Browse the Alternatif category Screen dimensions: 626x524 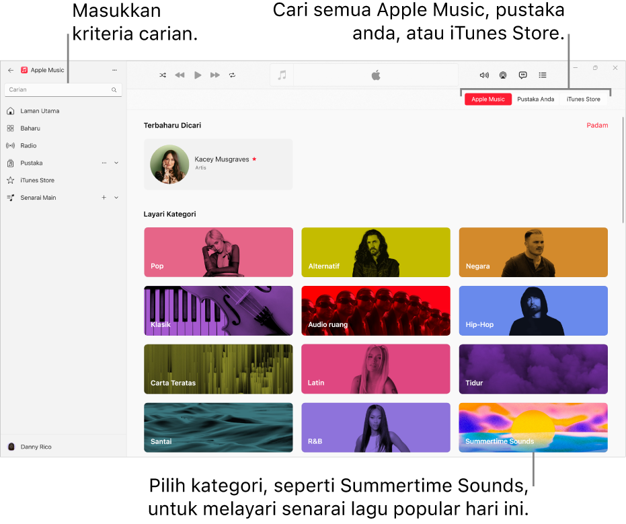click(x=376, y=252)
